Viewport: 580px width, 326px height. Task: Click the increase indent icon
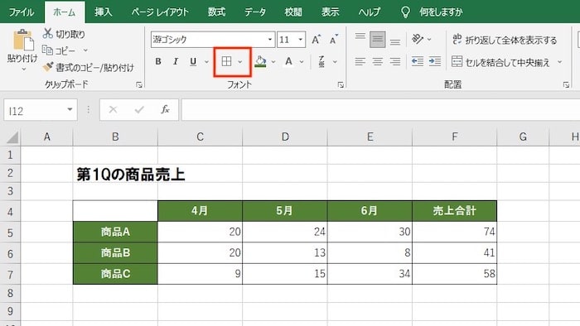click(x=435, y=62)
